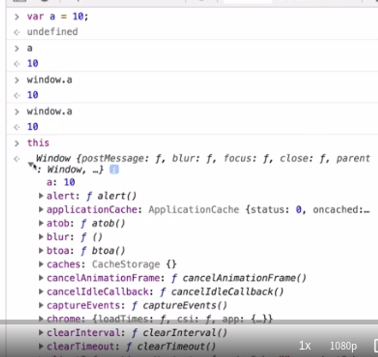Image resolution: width=378 pixels, height=357 pixels.
Task: Expand the atob function entry
Action: [x=41, y=223]
